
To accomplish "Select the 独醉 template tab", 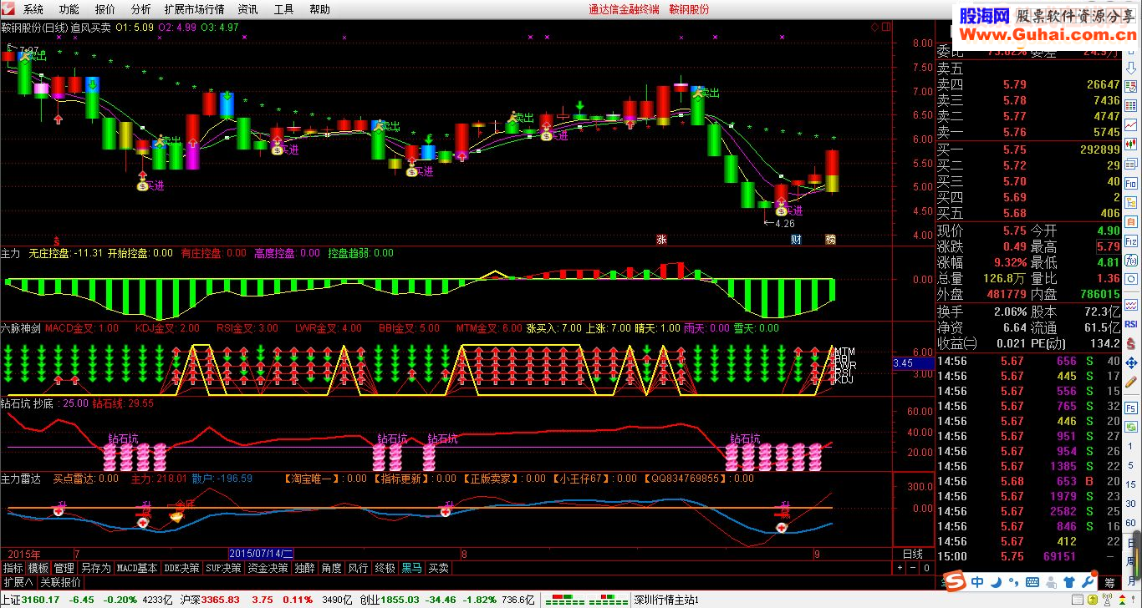I will [305, 568].
